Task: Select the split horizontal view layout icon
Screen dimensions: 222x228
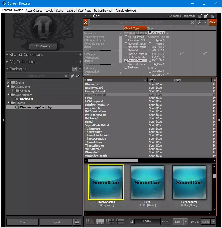Action: [100, 221]
